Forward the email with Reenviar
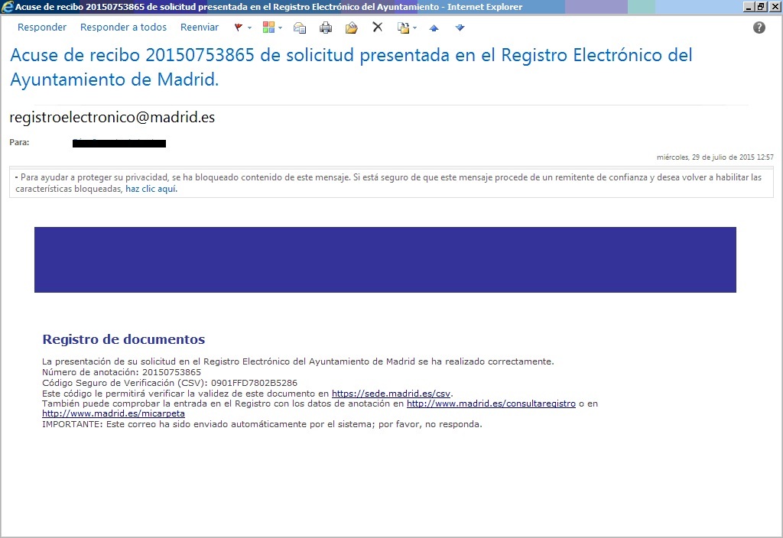 click(x=200, y=28)
